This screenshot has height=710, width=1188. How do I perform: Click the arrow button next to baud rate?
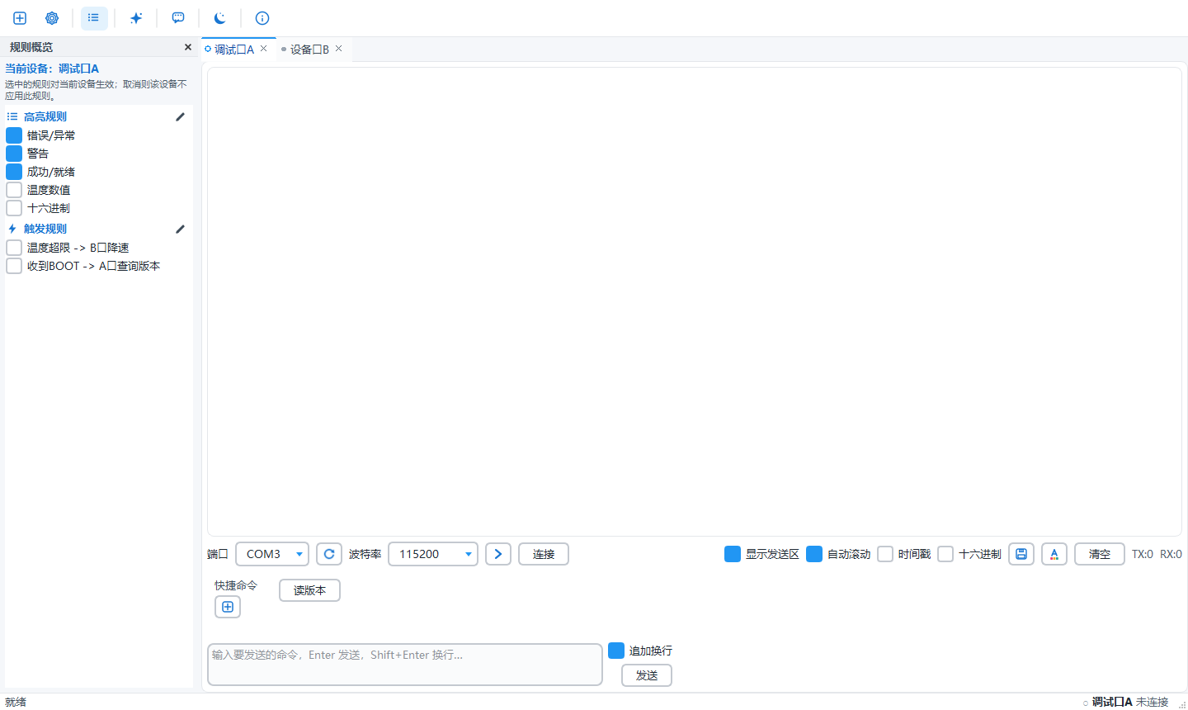point(498,554)
